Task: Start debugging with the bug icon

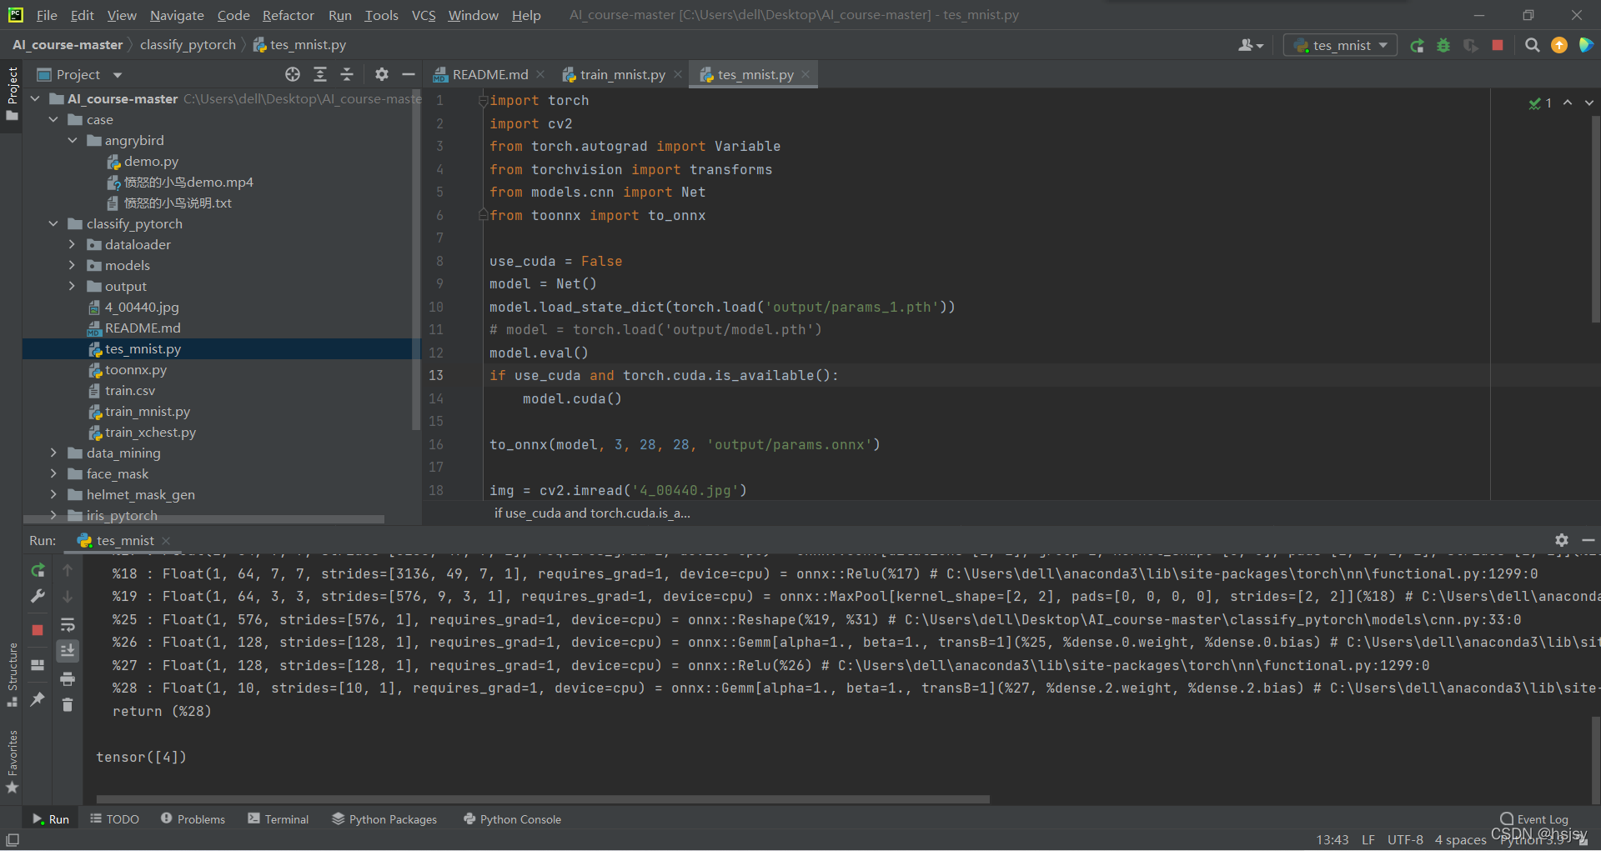Action: click(1443, 46)
